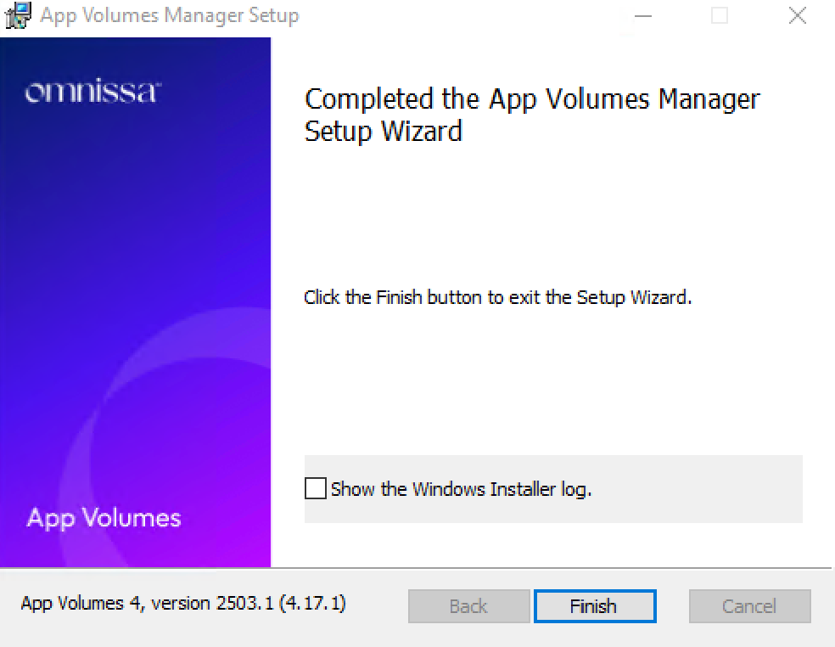This screenshot has width=835, height=647.
Task: Click the Finish button to exit setup
Action: click(595, 606)
